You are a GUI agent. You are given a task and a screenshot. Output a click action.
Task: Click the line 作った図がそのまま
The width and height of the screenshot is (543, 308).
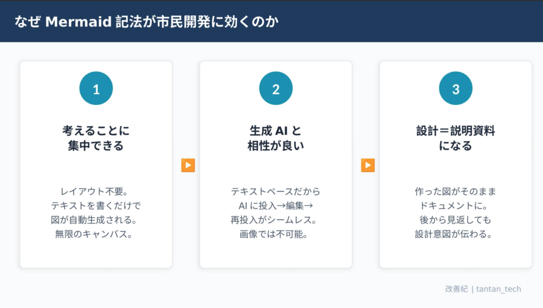(456, 191)
